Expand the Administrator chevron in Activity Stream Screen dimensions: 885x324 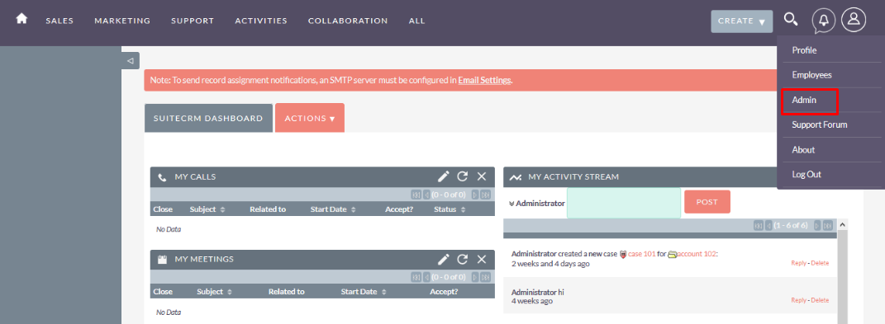[511, 204]
